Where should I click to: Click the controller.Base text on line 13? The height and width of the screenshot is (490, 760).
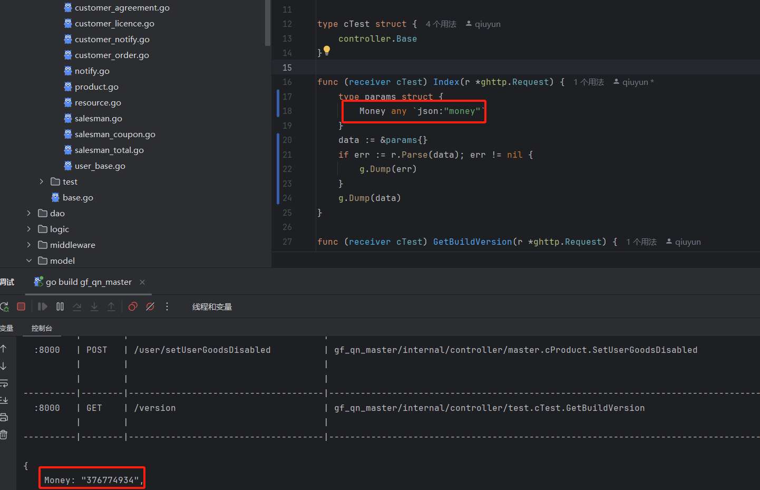tap(377, 39)
